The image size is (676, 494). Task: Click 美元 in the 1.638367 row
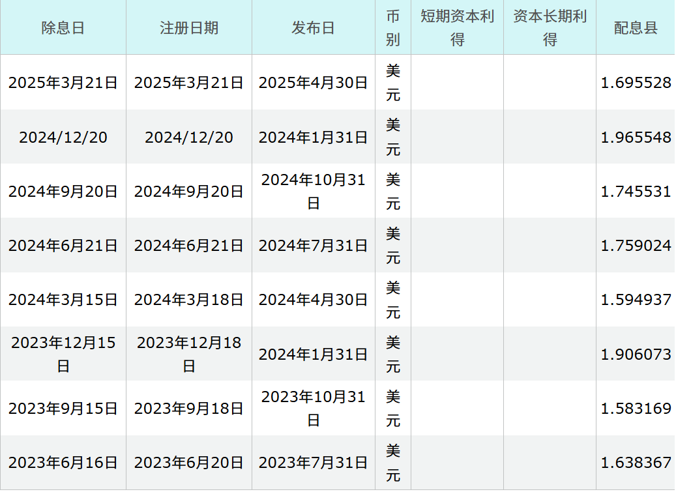click(x=392, y=463)
